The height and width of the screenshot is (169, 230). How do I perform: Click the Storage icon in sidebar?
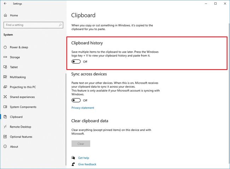5,57
